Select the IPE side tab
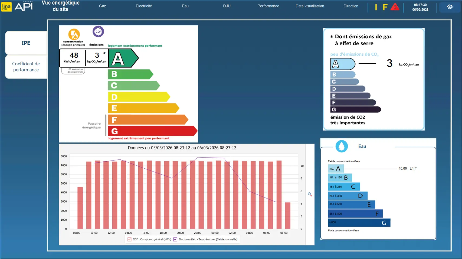Image resolution: width=462 pixels, height=259 pixels. point(26,43)
